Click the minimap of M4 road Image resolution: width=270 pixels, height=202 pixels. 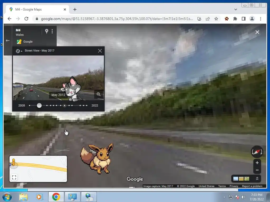click(38, 169)
